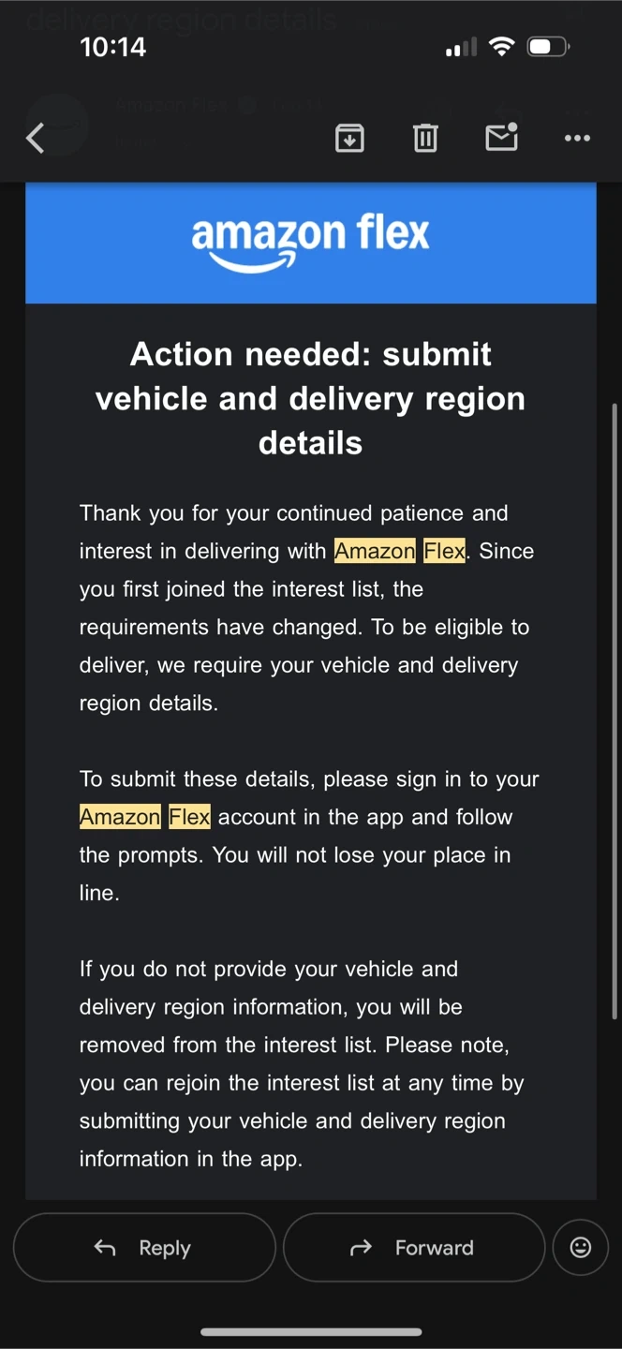Tap the Reply button
This screenshot has height=1349, width=622.
click(144, 1247)
